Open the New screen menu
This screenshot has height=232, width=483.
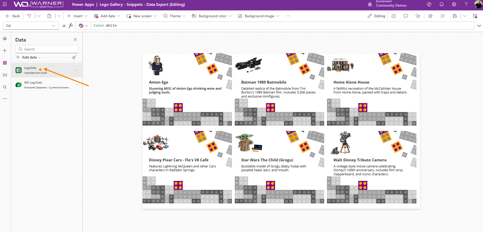[142, 16]
